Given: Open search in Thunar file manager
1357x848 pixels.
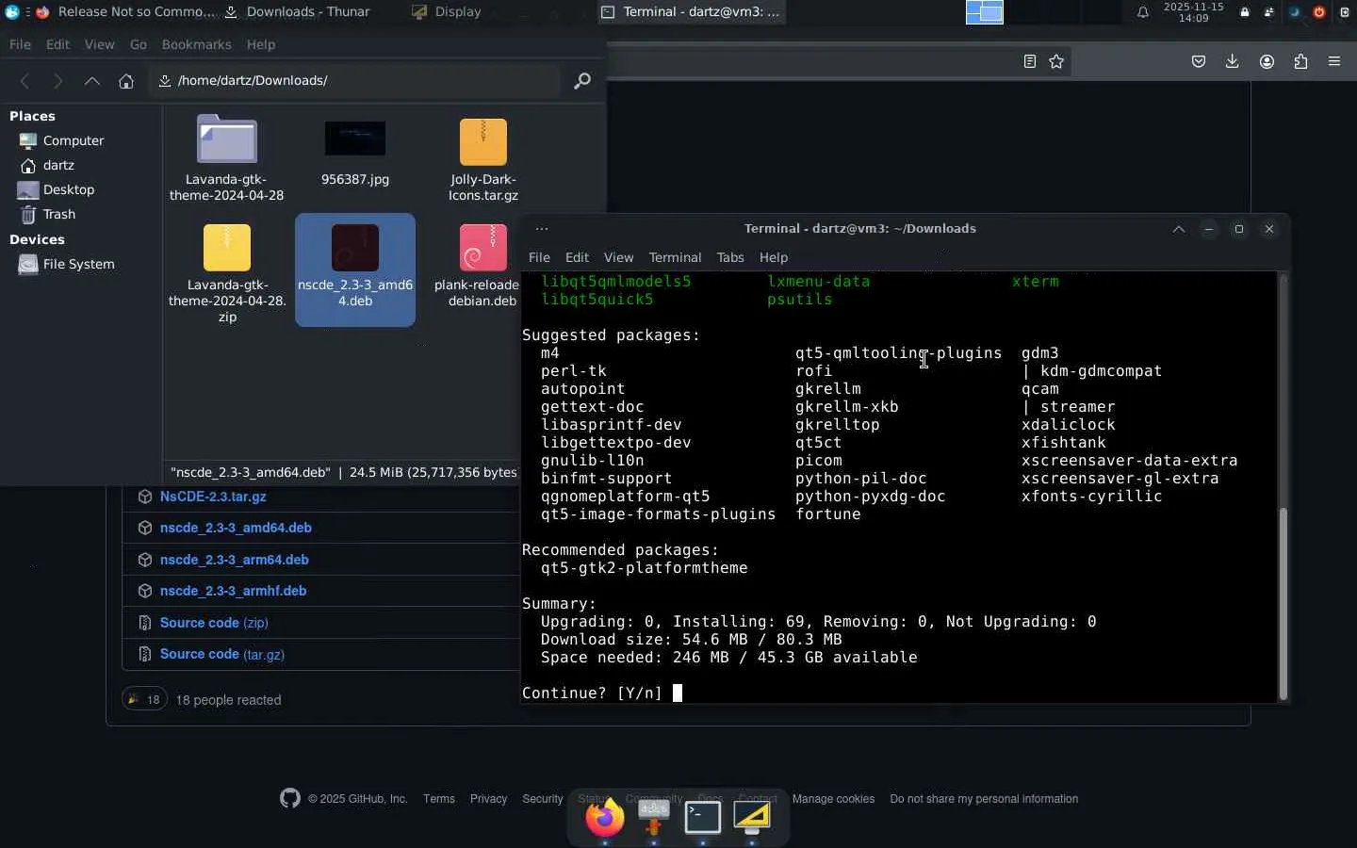Looking at the screenshot, I should [x=582, y=81].
